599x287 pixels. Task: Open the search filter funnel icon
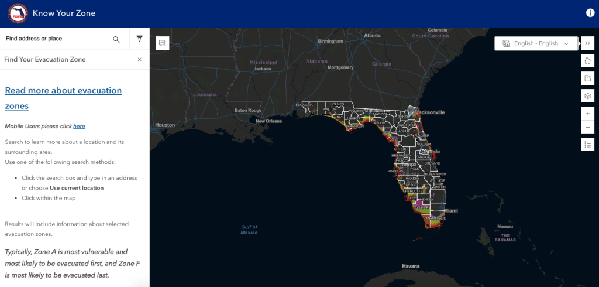coord(139,39)
